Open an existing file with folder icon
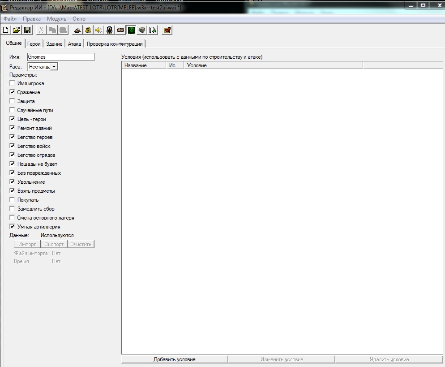The image size is (445, 367). pyautogui.click(x=17, y=30)
